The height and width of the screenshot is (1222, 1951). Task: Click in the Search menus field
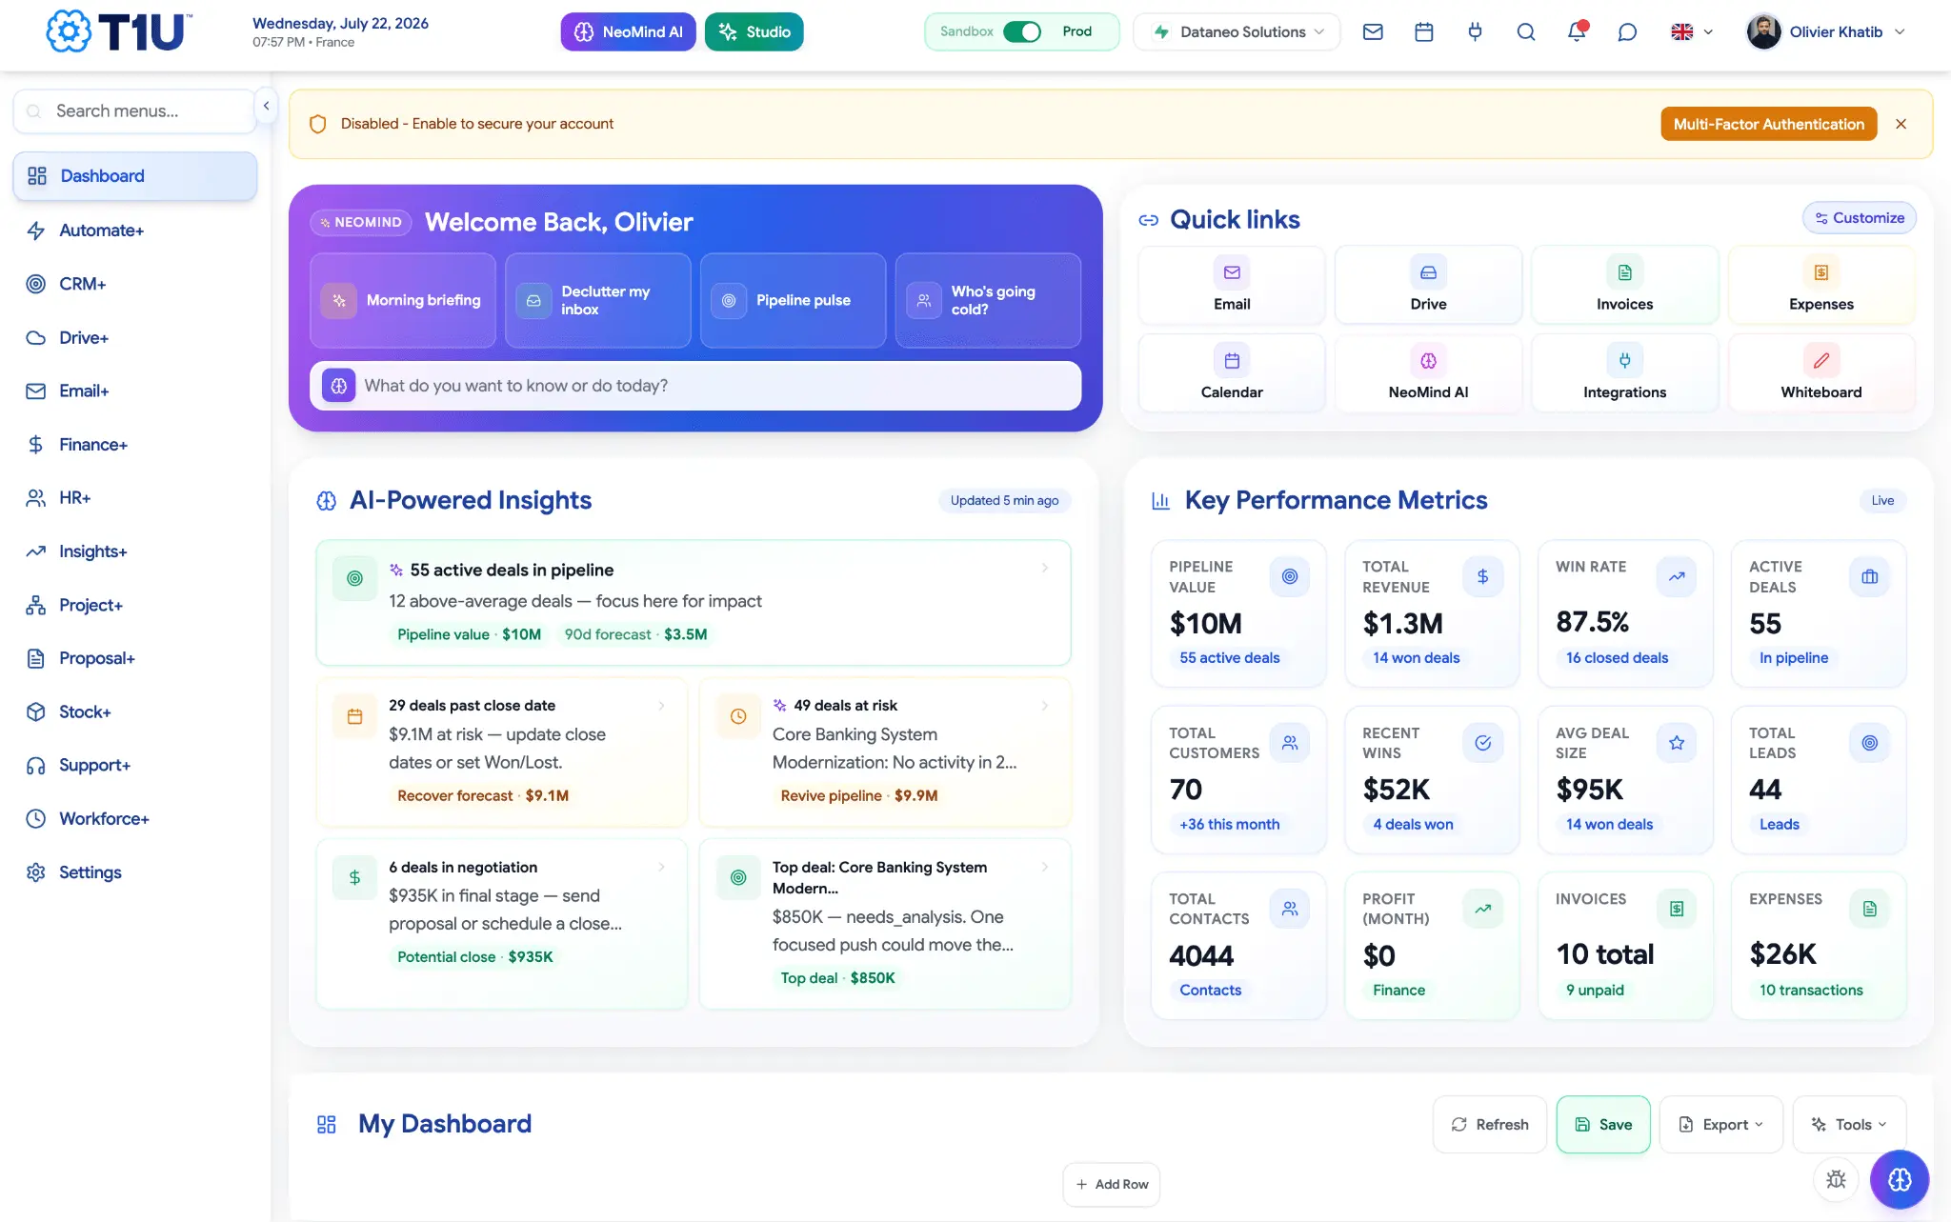point(134,111)
